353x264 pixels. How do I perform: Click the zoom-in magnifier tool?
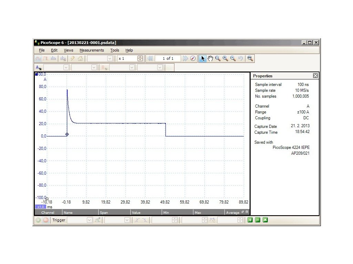[x=225, y=58]
